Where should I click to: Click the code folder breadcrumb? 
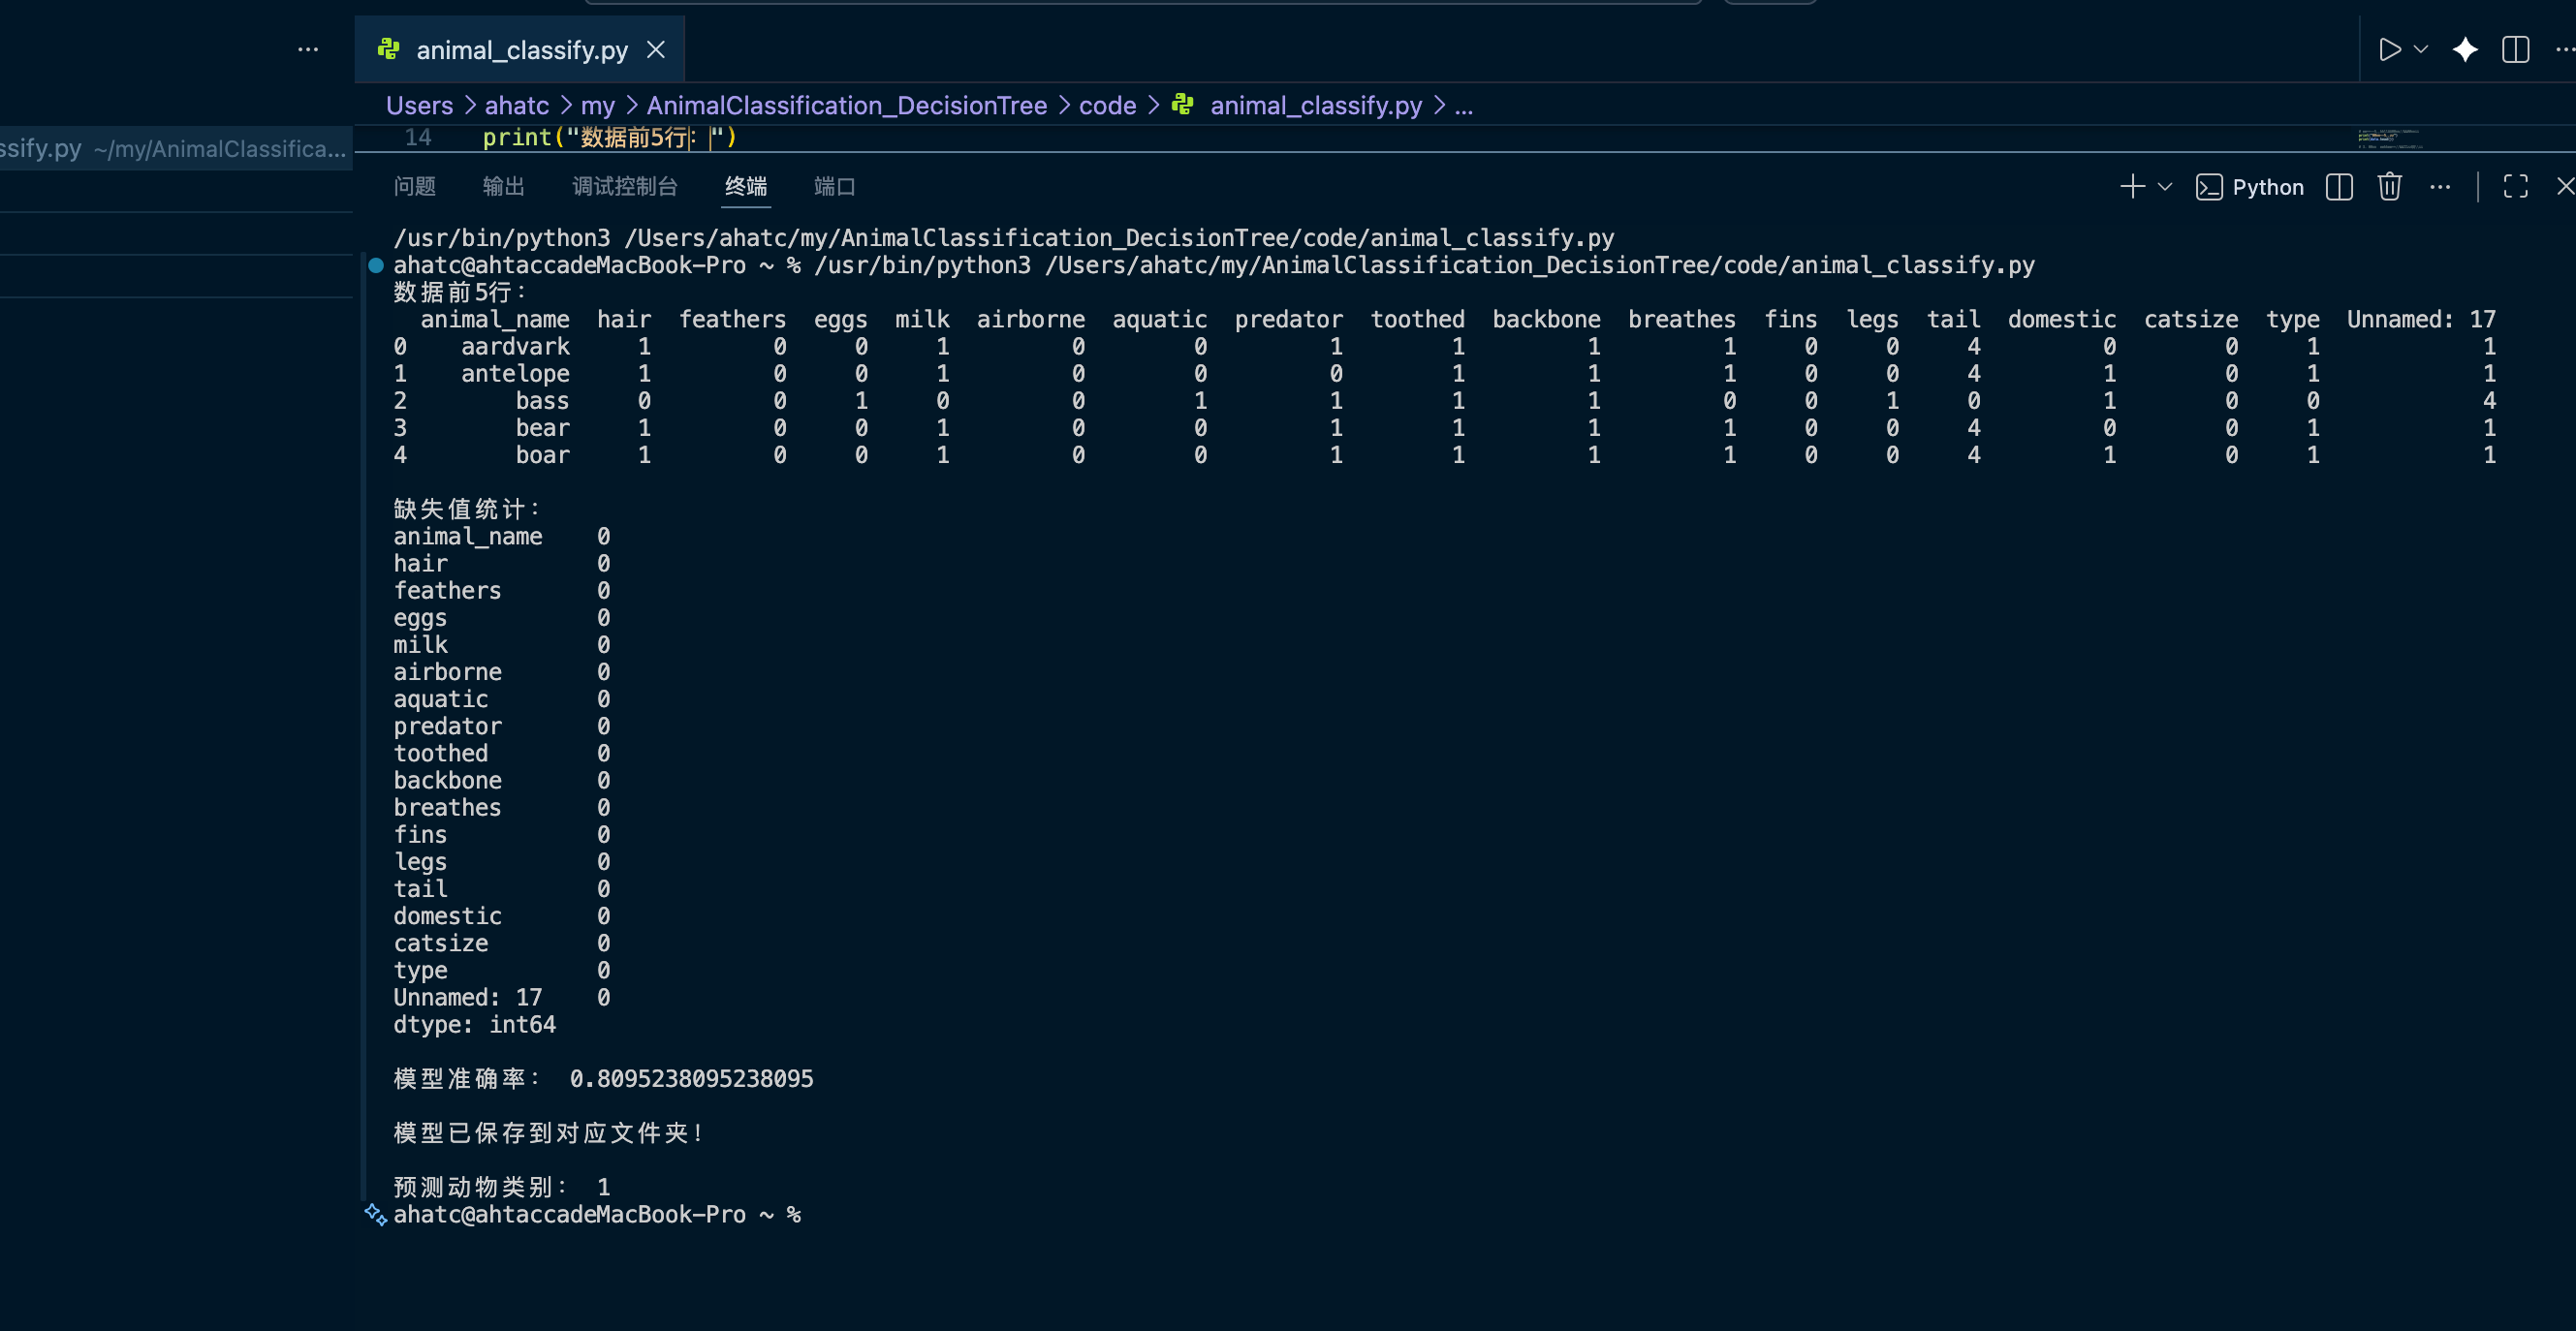[1107, 106]
